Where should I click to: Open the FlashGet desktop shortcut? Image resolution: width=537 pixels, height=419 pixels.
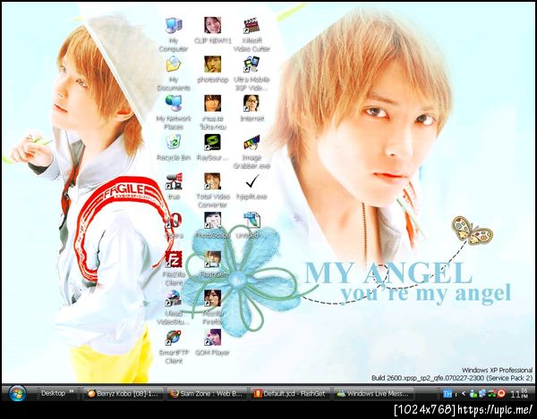click(213, 259)
